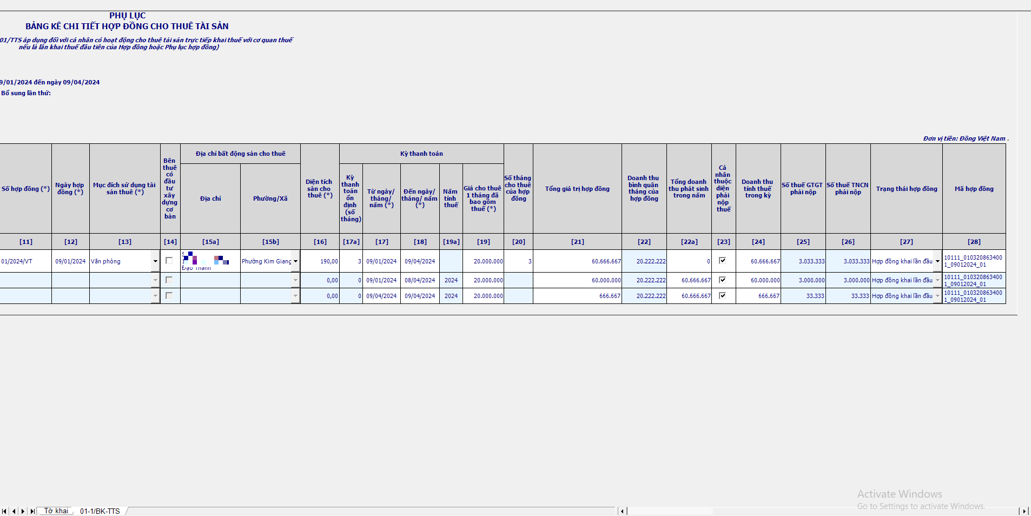
Task: Jump to first sheet using navigation arrow
Action: tap(4, 511)
